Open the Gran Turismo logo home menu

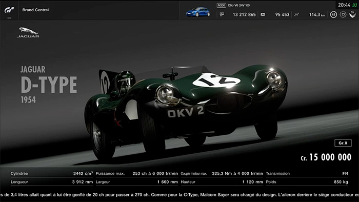[x=9, y=10]
